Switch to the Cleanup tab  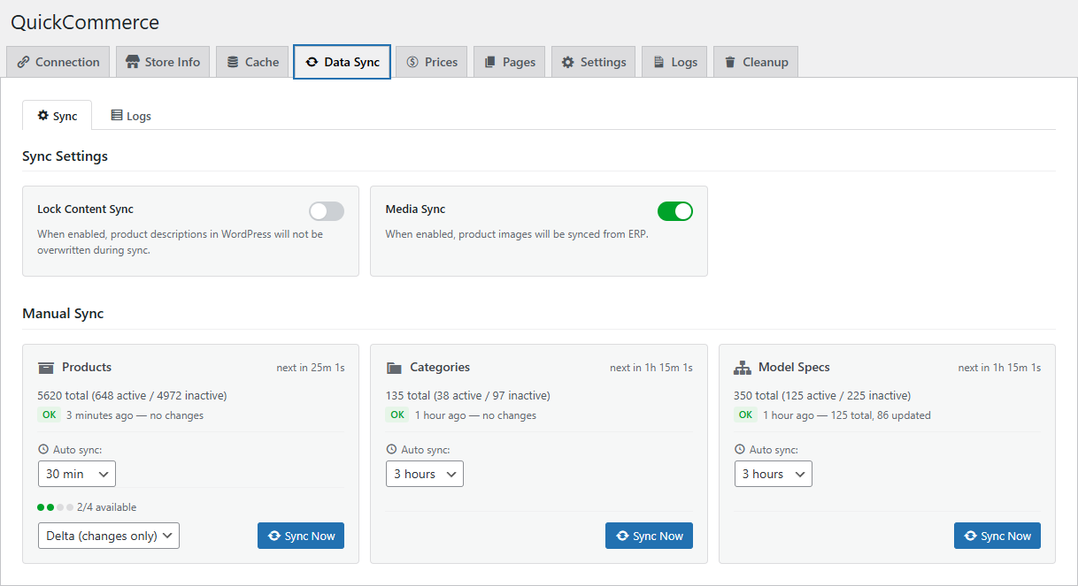[x=756, y=62]
